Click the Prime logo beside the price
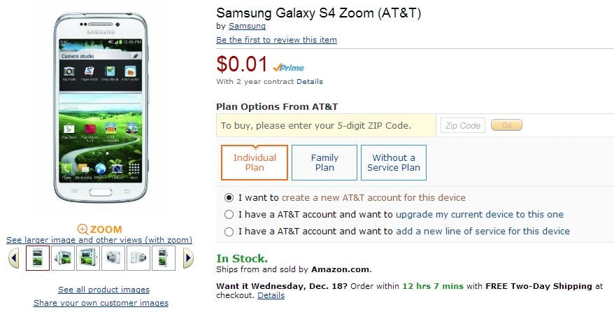This screenshot has height=312, width=614. point(287,67)
